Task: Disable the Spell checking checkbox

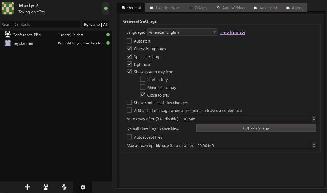Action: (129, 56)
